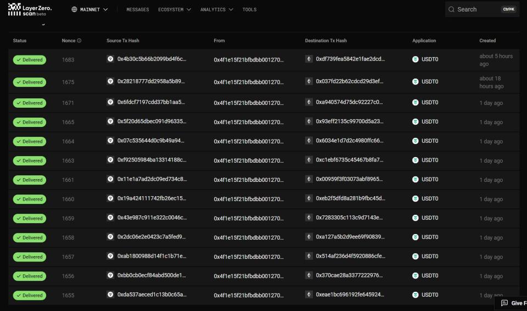Open the MESSAGES page
The width and height of the screenshot is (527, 311).
coord(137,9)
